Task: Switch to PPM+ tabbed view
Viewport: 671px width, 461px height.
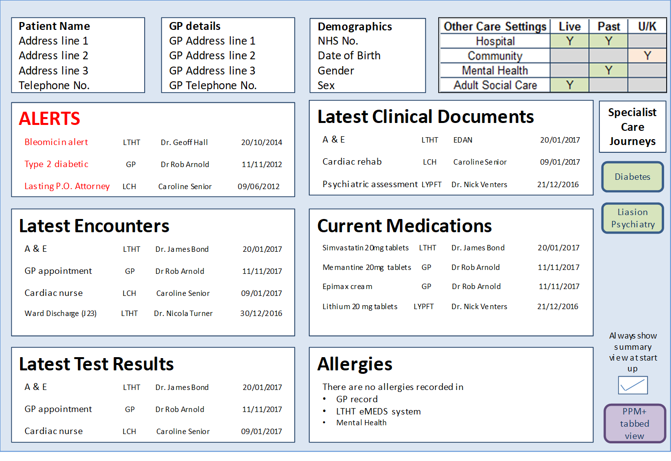Action: coord(634,423)
